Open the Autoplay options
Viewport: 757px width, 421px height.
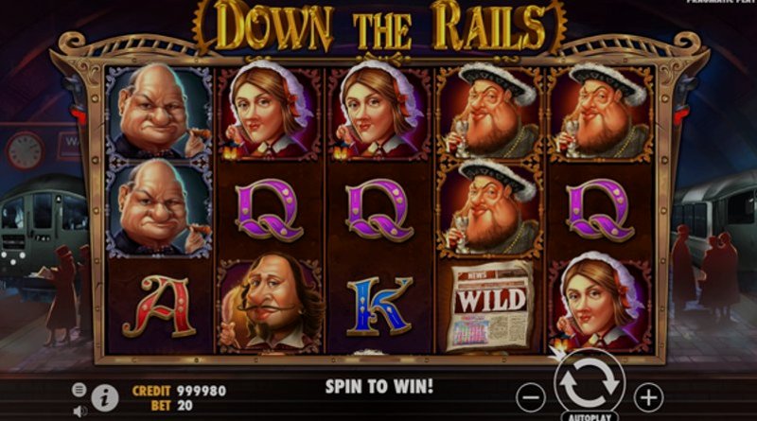tap(590, 416)
